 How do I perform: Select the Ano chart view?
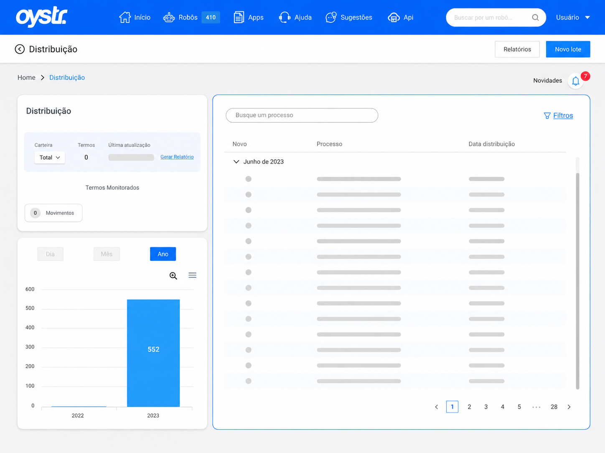point(163,254)
